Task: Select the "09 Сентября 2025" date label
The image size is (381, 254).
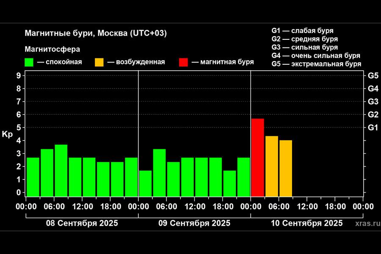Action: pos(194,223)
